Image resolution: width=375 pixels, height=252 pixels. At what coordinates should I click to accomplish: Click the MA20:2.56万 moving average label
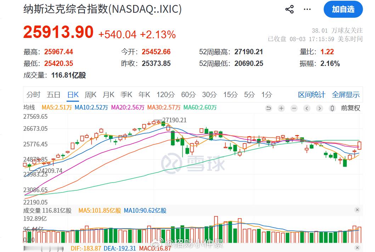[x=128, y=107]
